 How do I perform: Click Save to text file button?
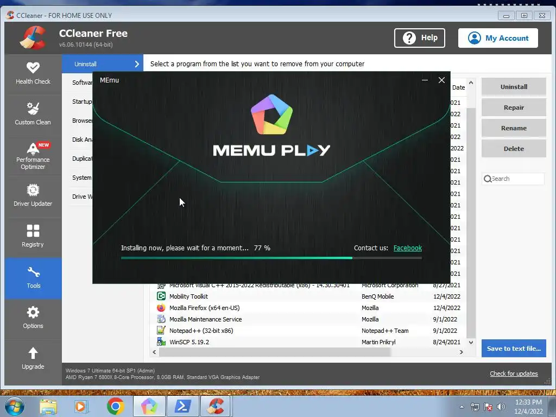click(x=514, y=348)
